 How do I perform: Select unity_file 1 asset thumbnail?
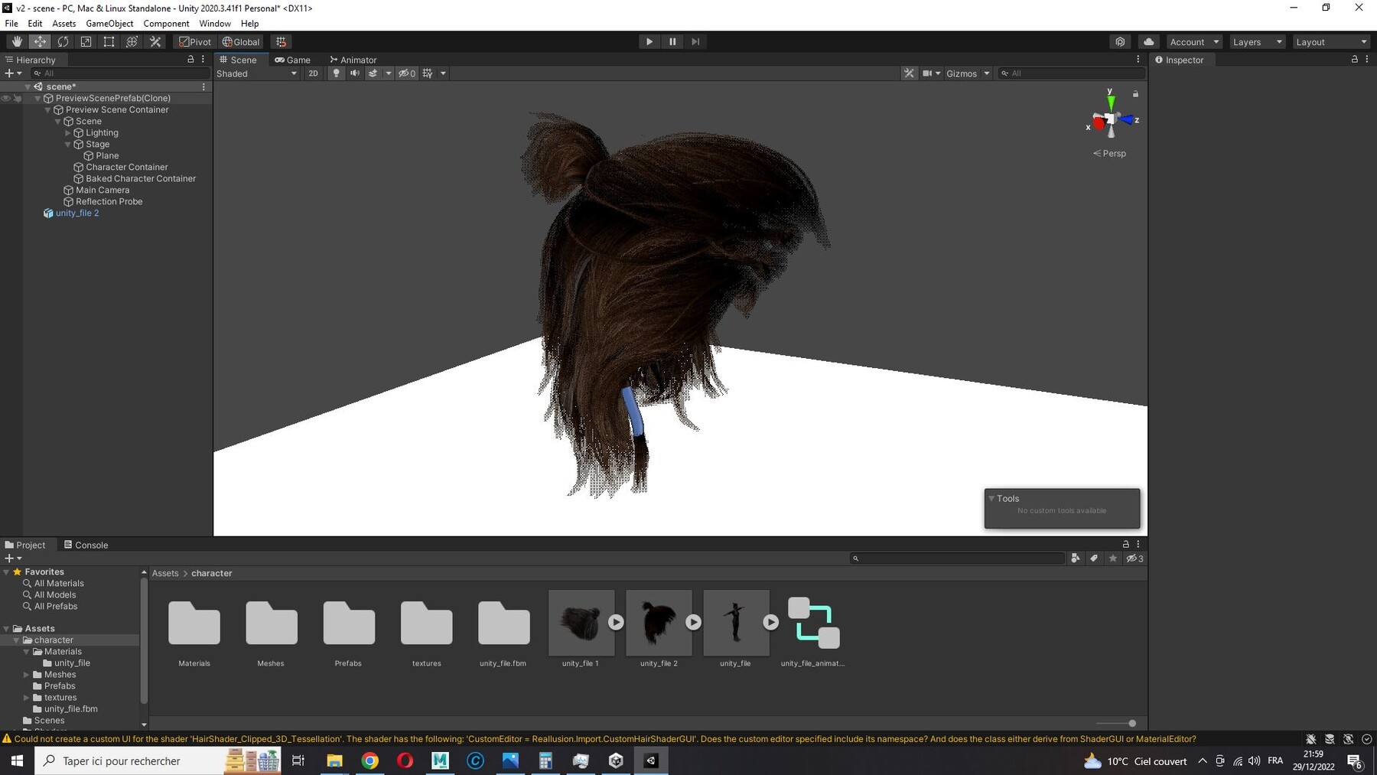[x=581, y=623]
